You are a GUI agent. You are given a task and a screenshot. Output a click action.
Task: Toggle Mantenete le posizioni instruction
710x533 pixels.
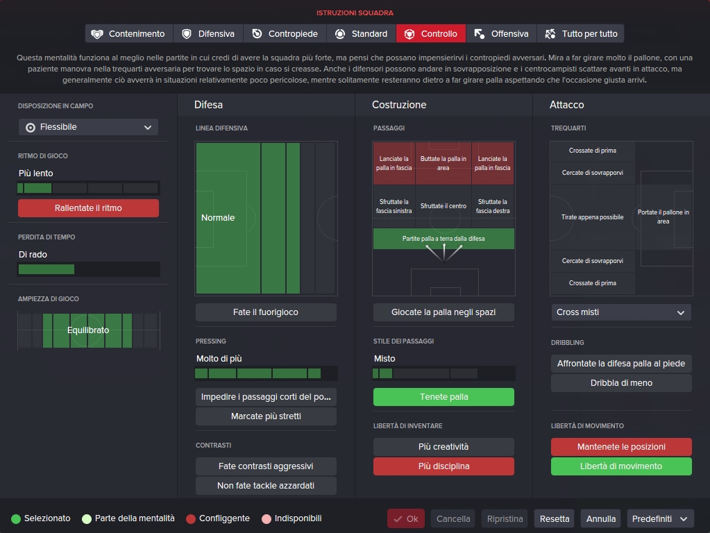(x=621, y=447)
